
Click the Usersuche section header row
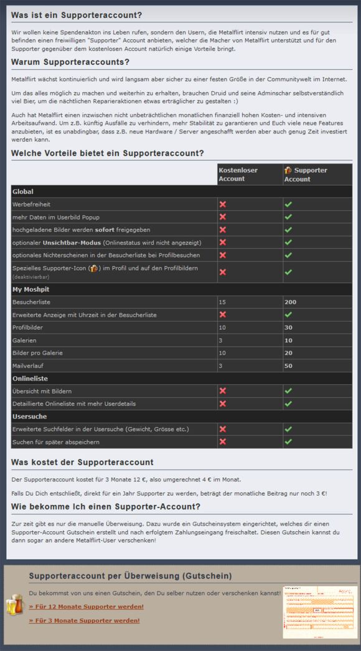(x=182, y=417)
